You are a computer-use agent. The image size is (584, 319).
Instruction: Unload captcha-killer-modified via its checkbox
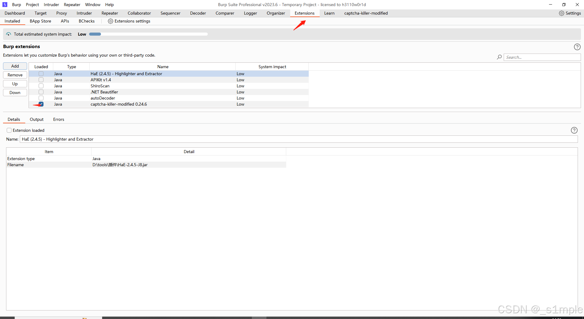pos(41,104)
